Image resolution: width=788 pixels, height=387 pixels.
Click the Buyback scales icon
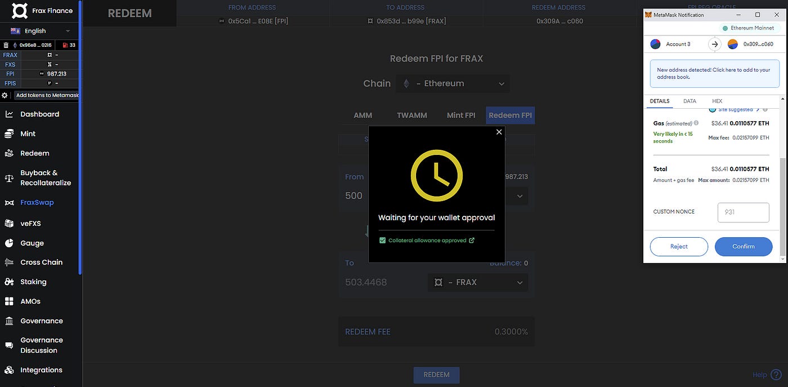(x=9, y=178)
